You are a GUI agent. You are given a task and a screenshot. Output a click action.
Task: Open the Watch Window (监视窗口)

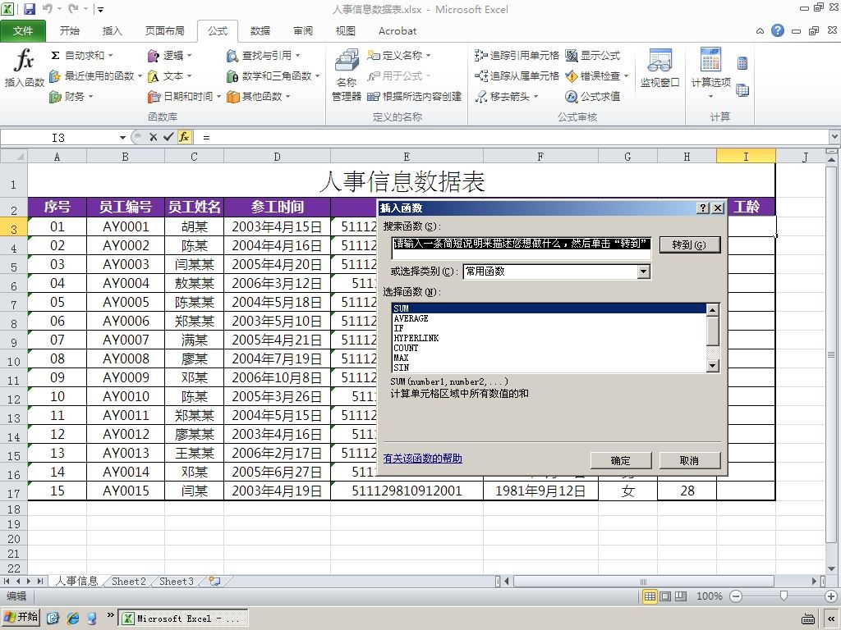click(x=659, y=68)
